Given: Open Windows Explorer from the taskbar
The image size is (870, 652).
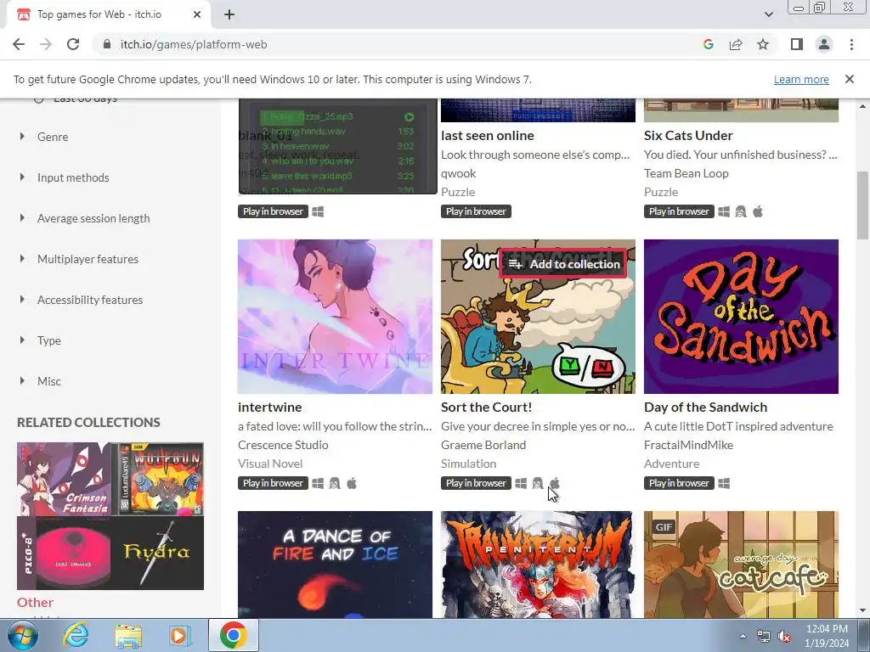Looking at the screenshot, I should [128, 635].
